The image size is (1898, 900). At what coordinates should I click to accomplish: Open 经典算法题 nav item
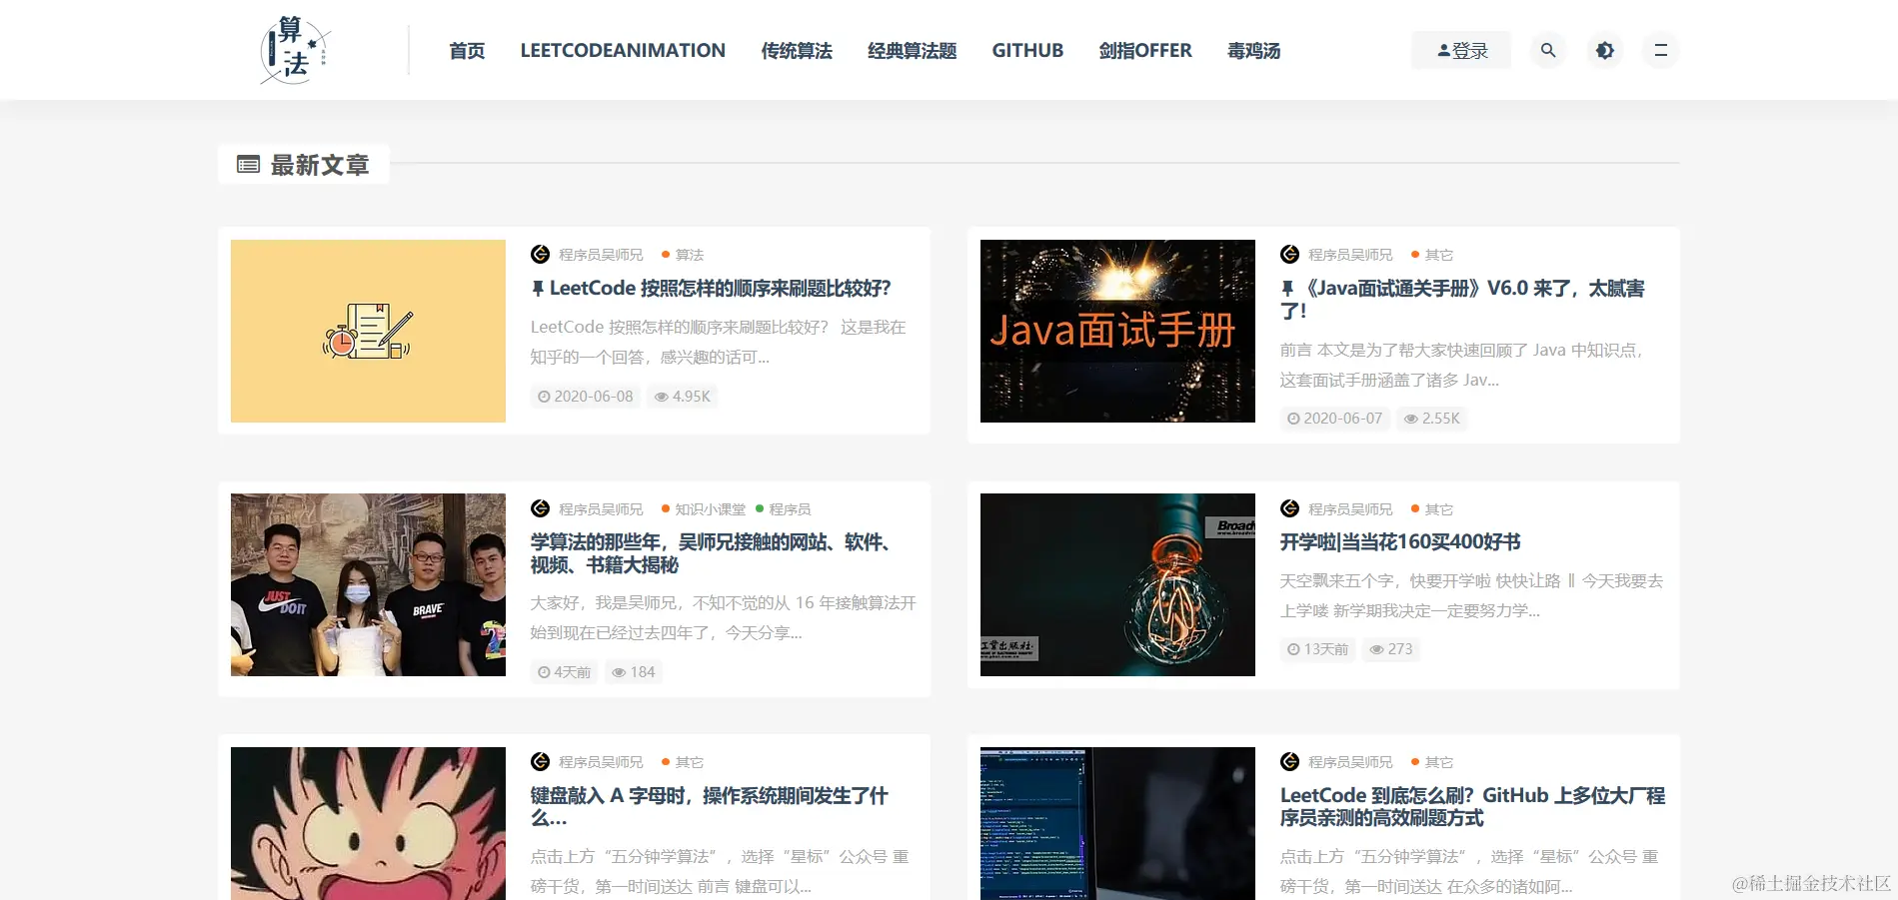[912, 50]
